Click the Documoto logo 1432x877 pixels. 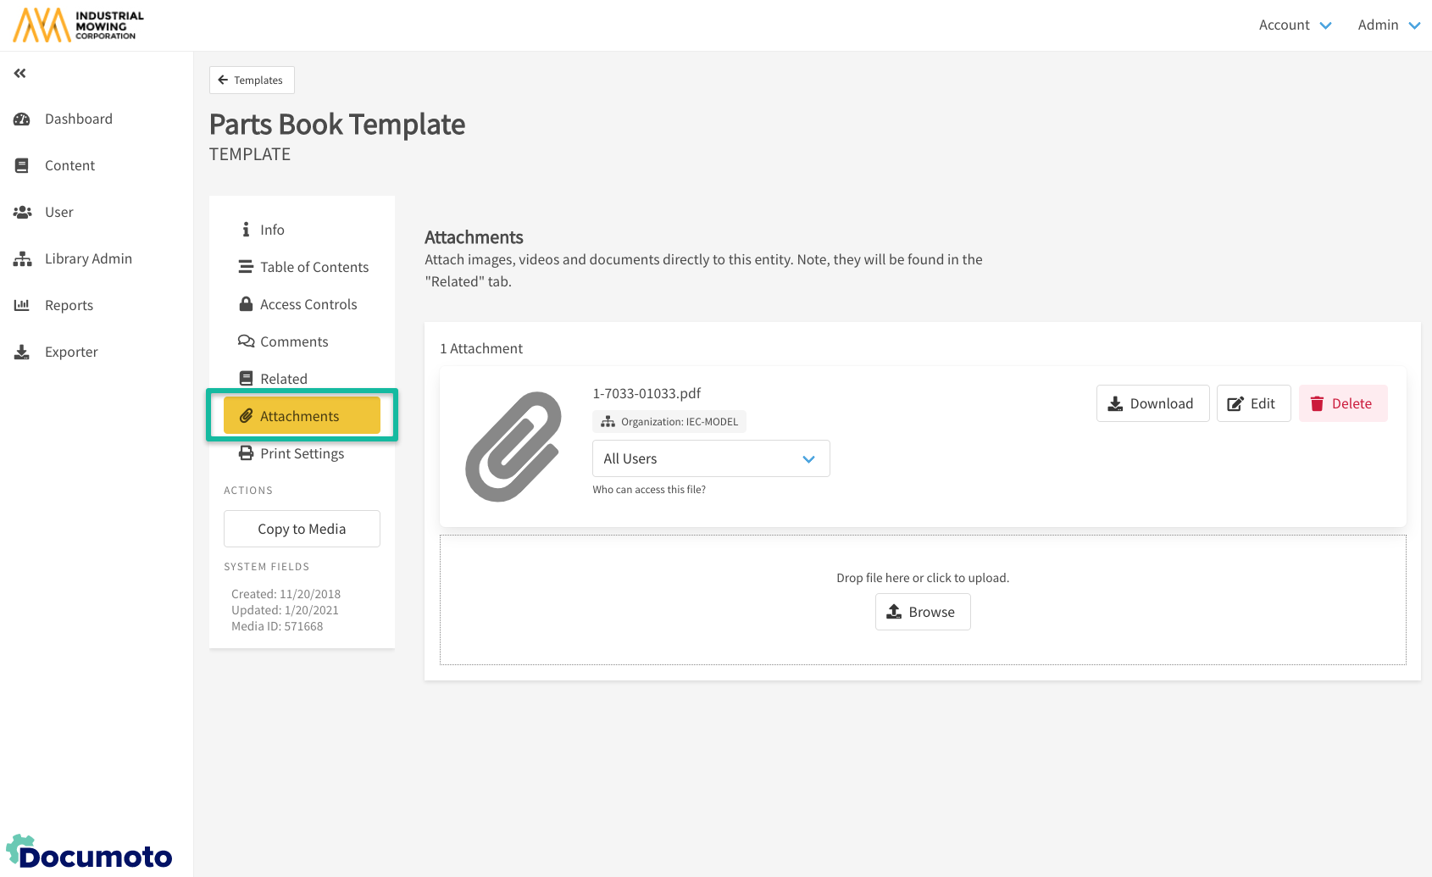click(x=90, y=853)
